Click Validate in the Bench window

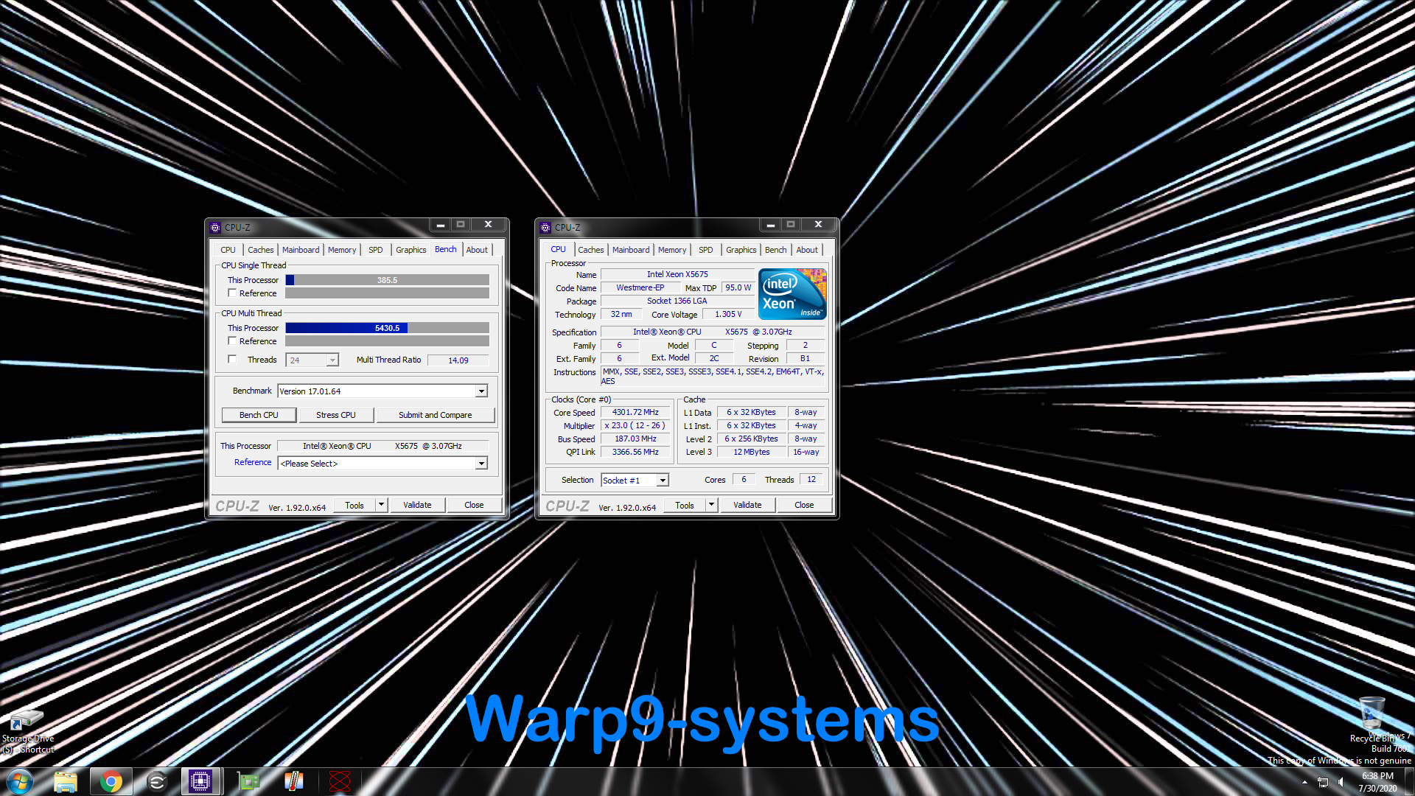417,505
